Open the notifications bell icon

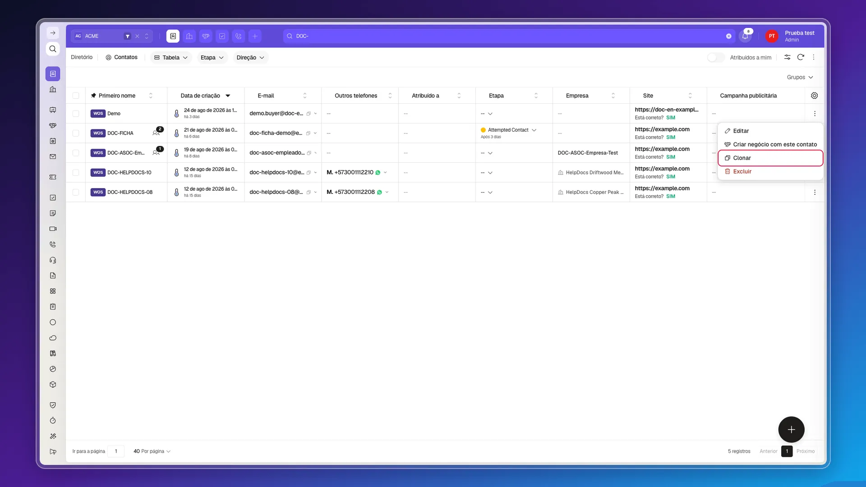point(745,36)
